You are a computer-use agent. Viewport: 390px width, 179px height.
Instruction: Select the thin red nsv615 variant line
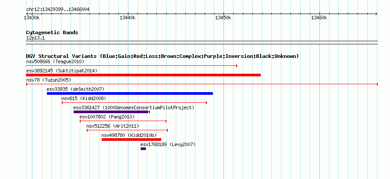tap(135, 103)
